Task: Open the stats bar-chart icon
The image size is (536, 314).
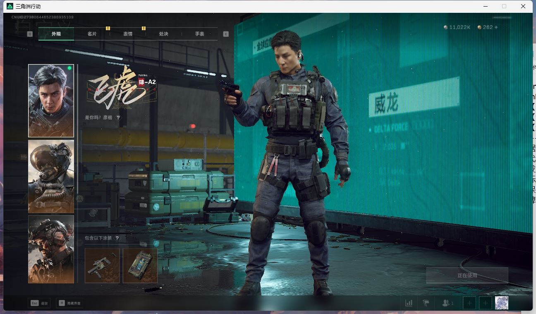Action: pos(409,303)
